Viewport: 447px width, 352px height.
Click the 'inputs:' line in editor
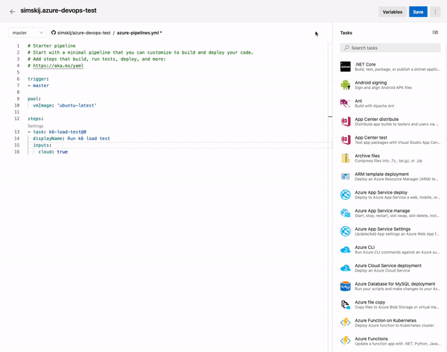(x=42, y=145)
